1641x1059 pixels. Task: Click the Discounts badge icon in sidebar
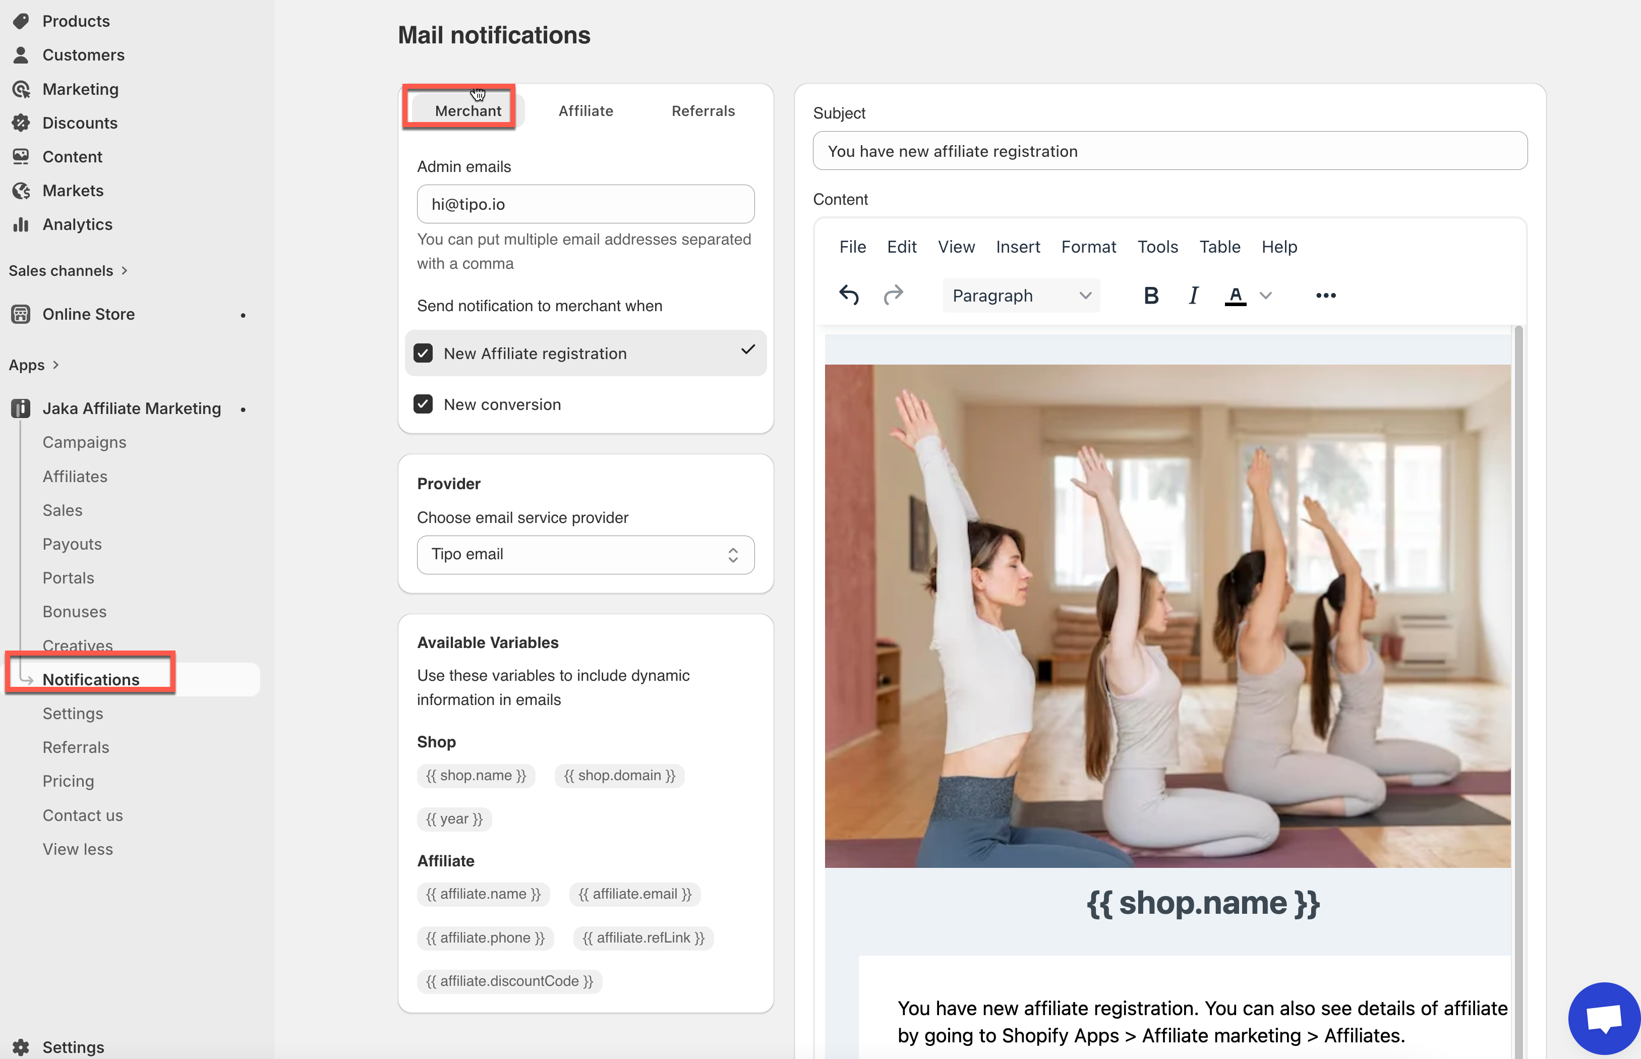(x=21, y=123)
